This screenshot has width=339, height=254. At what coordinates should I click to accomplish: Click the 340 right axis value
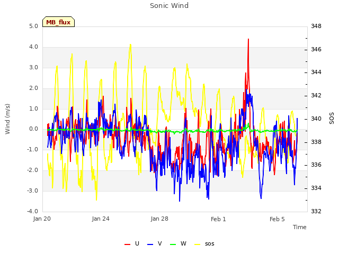pyautogui.click(x=316, y=119)
